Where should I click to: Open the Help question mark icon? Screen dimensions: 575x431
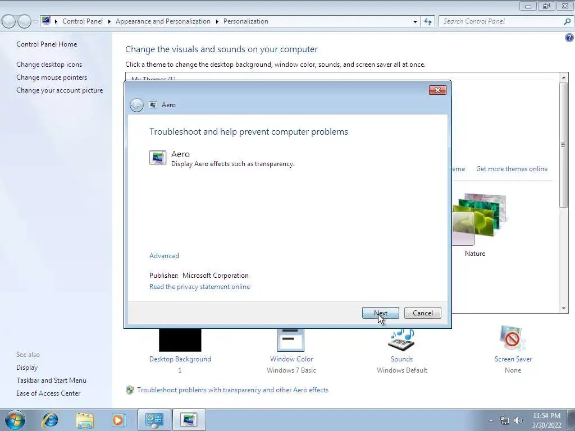point(569,38)
